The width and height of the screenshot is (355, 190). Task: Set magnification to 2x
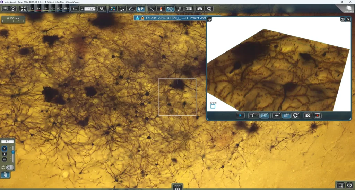click(x=32, y=9)
